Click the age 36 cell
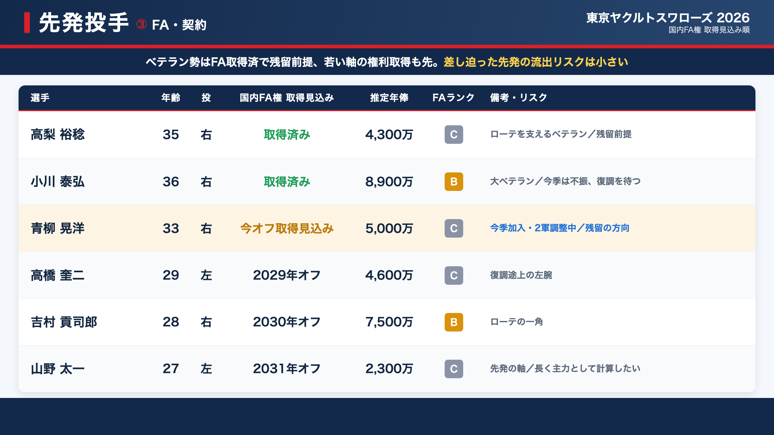 coord(171,182)
